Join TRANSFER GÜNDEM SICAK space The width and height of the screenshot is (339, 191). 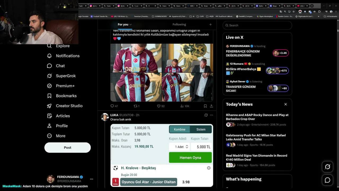257,86
